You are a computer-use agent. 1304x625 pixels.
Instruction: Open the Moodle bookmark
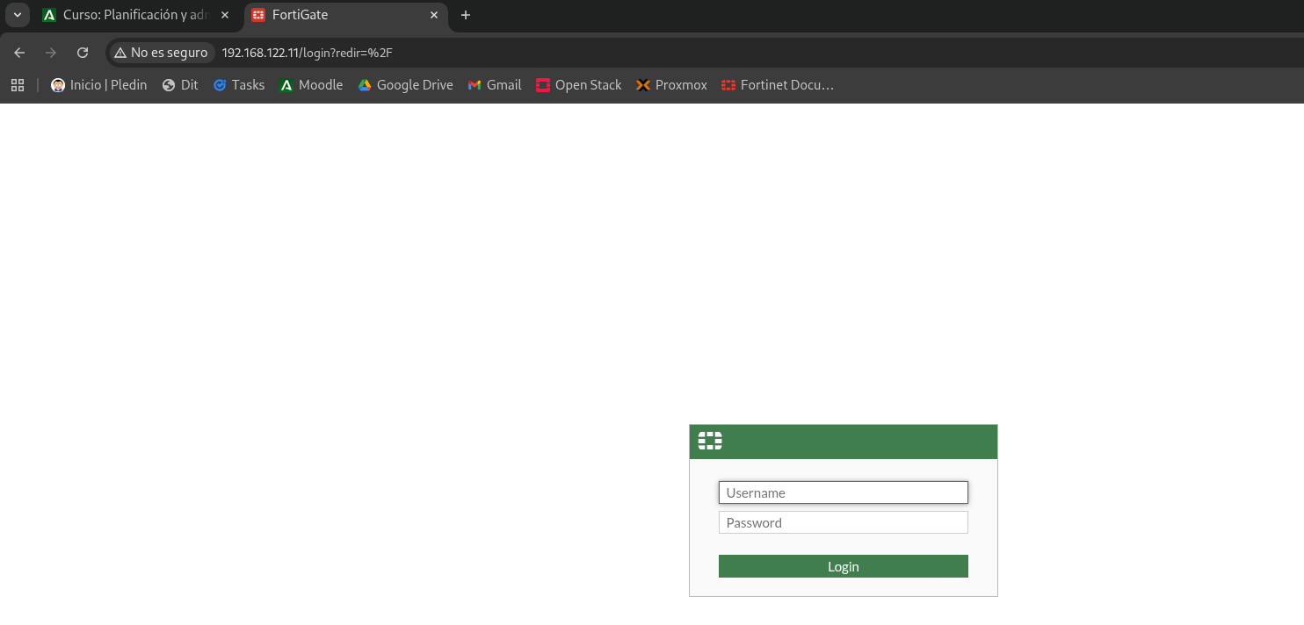311,85
